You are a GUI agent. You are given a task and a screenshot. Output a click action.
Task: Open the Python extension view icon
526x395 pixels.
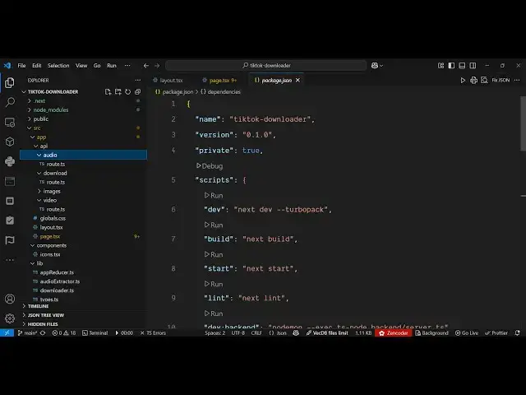tap(10, 161)
